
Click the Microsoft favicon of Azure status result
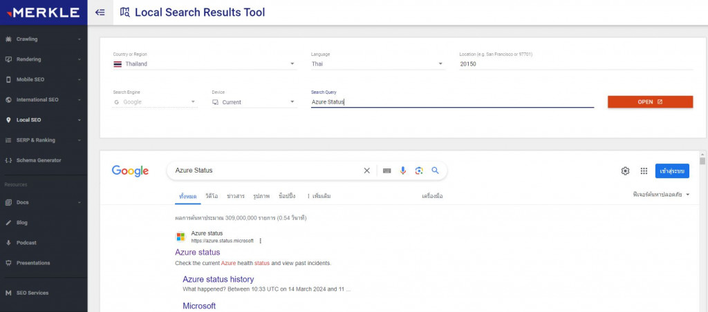tap(180, 237)
